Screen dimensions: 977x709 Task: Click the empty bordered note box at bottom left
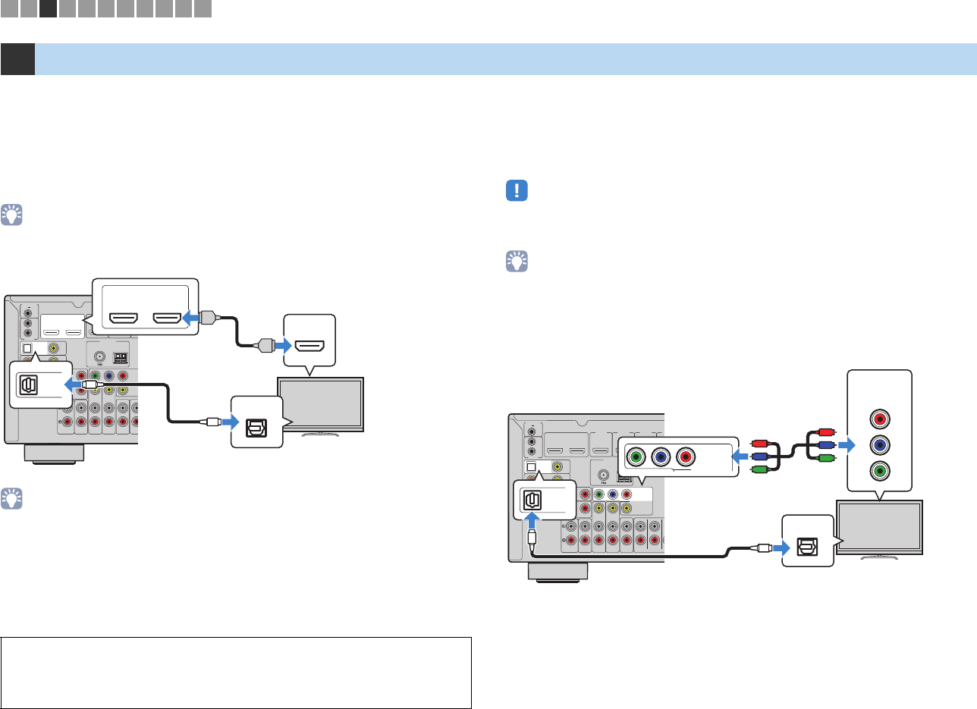237,673
